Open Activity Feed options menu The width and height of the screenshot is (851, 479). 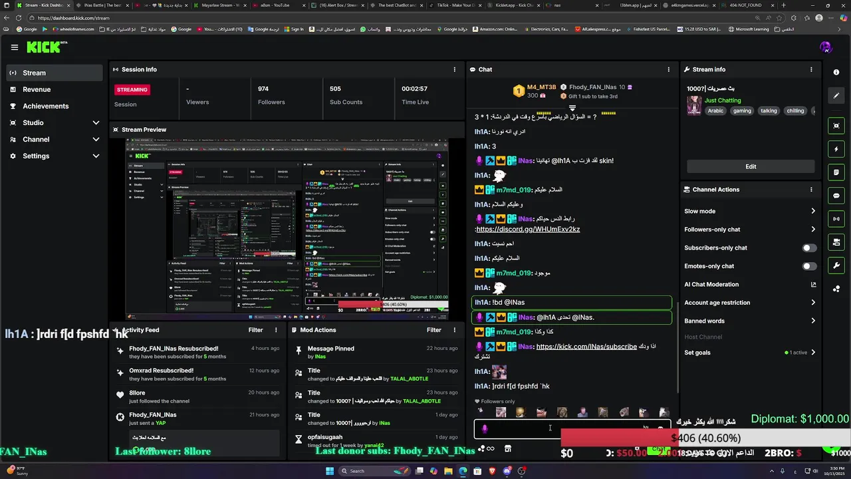click(x=276, y=330)
